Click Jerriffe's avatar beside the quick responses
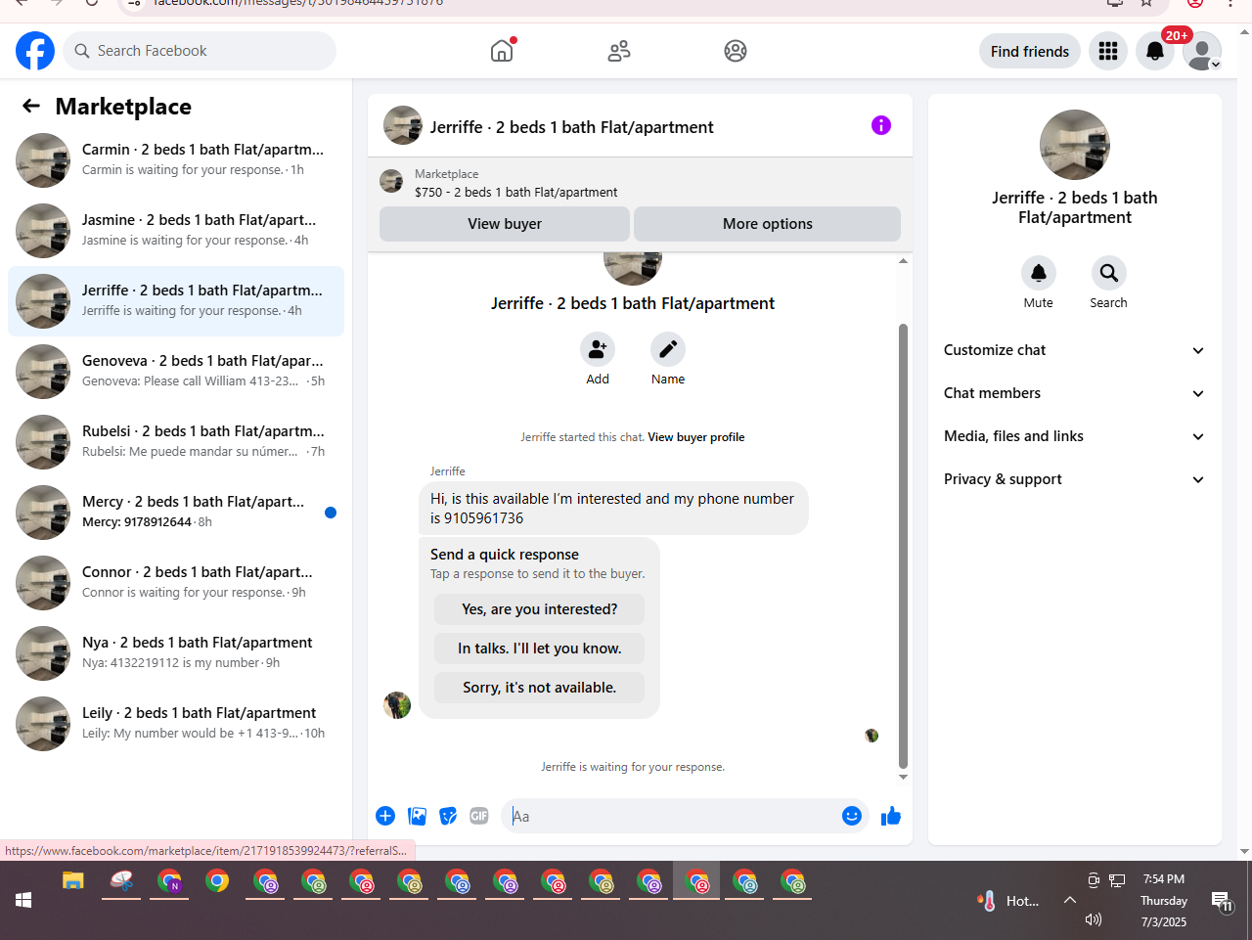1252x940 pixels. [x=397, y=705]
